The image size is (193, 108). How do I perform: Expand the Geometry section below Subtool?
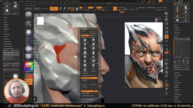click(177, 28)
